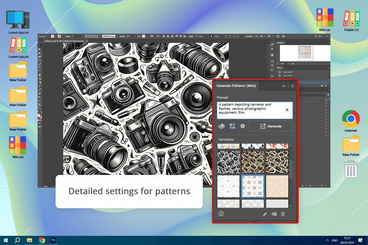Select the orange cameras variation thumbnail
Viewport: 368px width, 245px height.
[277, 162]
